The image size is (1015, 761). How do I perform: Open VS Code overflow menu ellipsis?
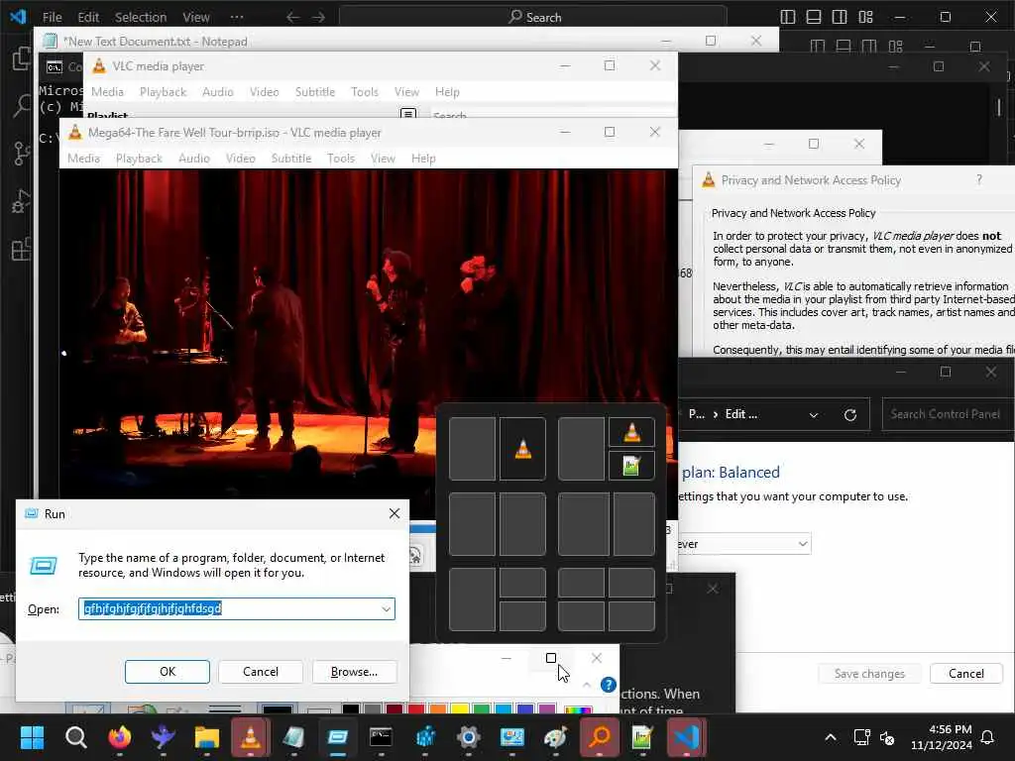click(237, 17)
